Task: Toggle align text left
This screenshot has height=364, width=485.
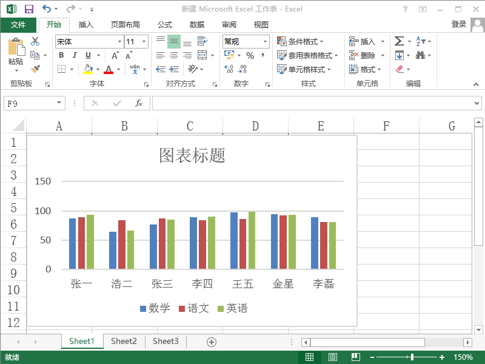Action: 161,55
